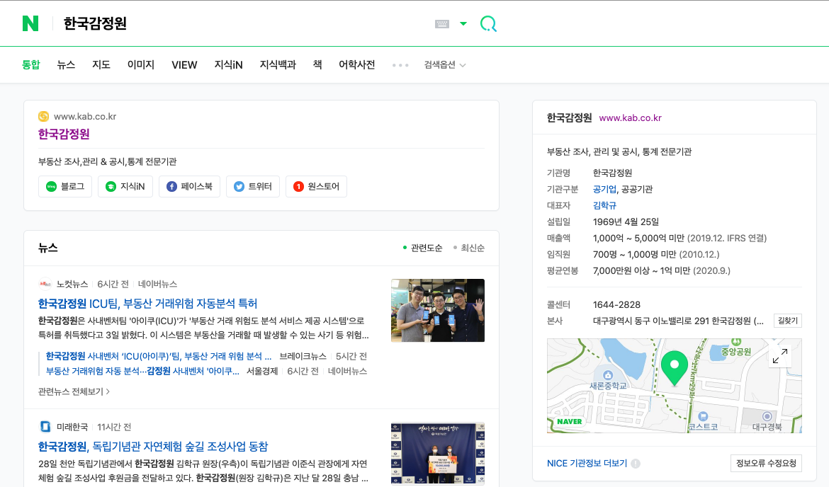Expand the 검색옵션 dropdown
The height and width of the screenshot is (487, 829).
click(445, 65)
